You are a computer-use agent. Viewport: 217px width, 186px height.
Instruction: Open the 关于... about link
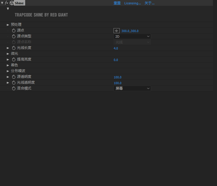(150, 3)
